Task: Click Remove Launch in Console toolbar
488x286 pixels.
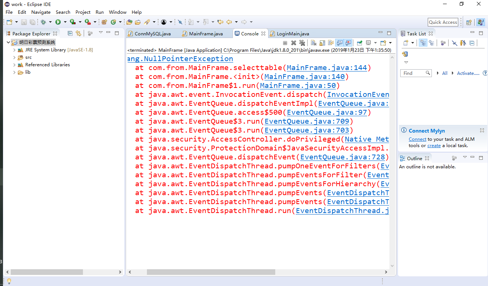Action: point(293,43)
